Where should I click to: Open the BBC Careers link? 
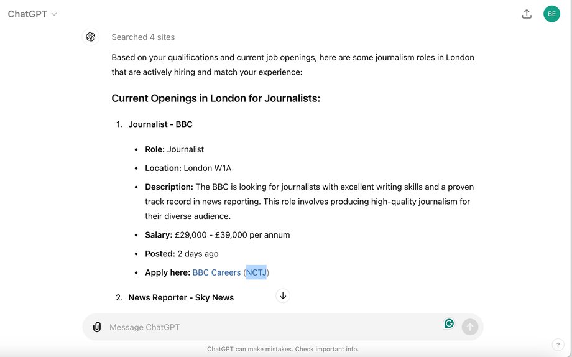[216, 272]
